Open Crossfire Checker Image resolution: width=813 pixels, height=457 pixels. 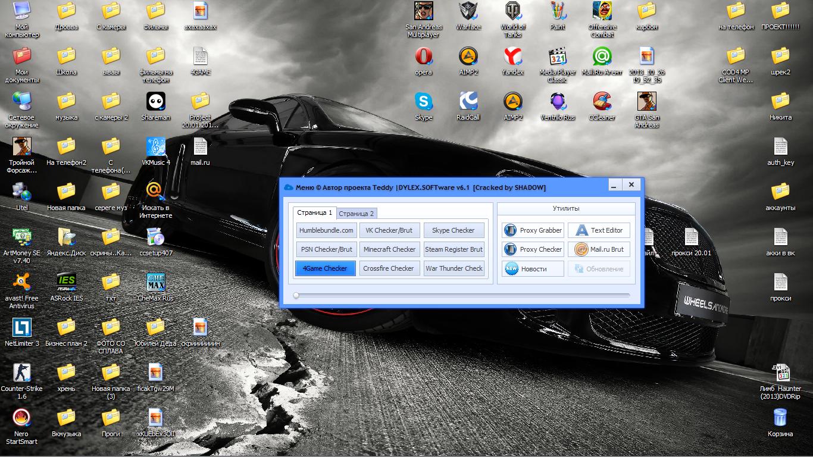pyautogui.click(x=389, y=268)
